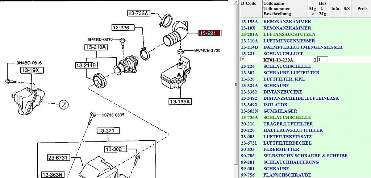Open the KF01-13-220A part number link
The height and width of the screenshot is (178, 371).
[278, 60]
